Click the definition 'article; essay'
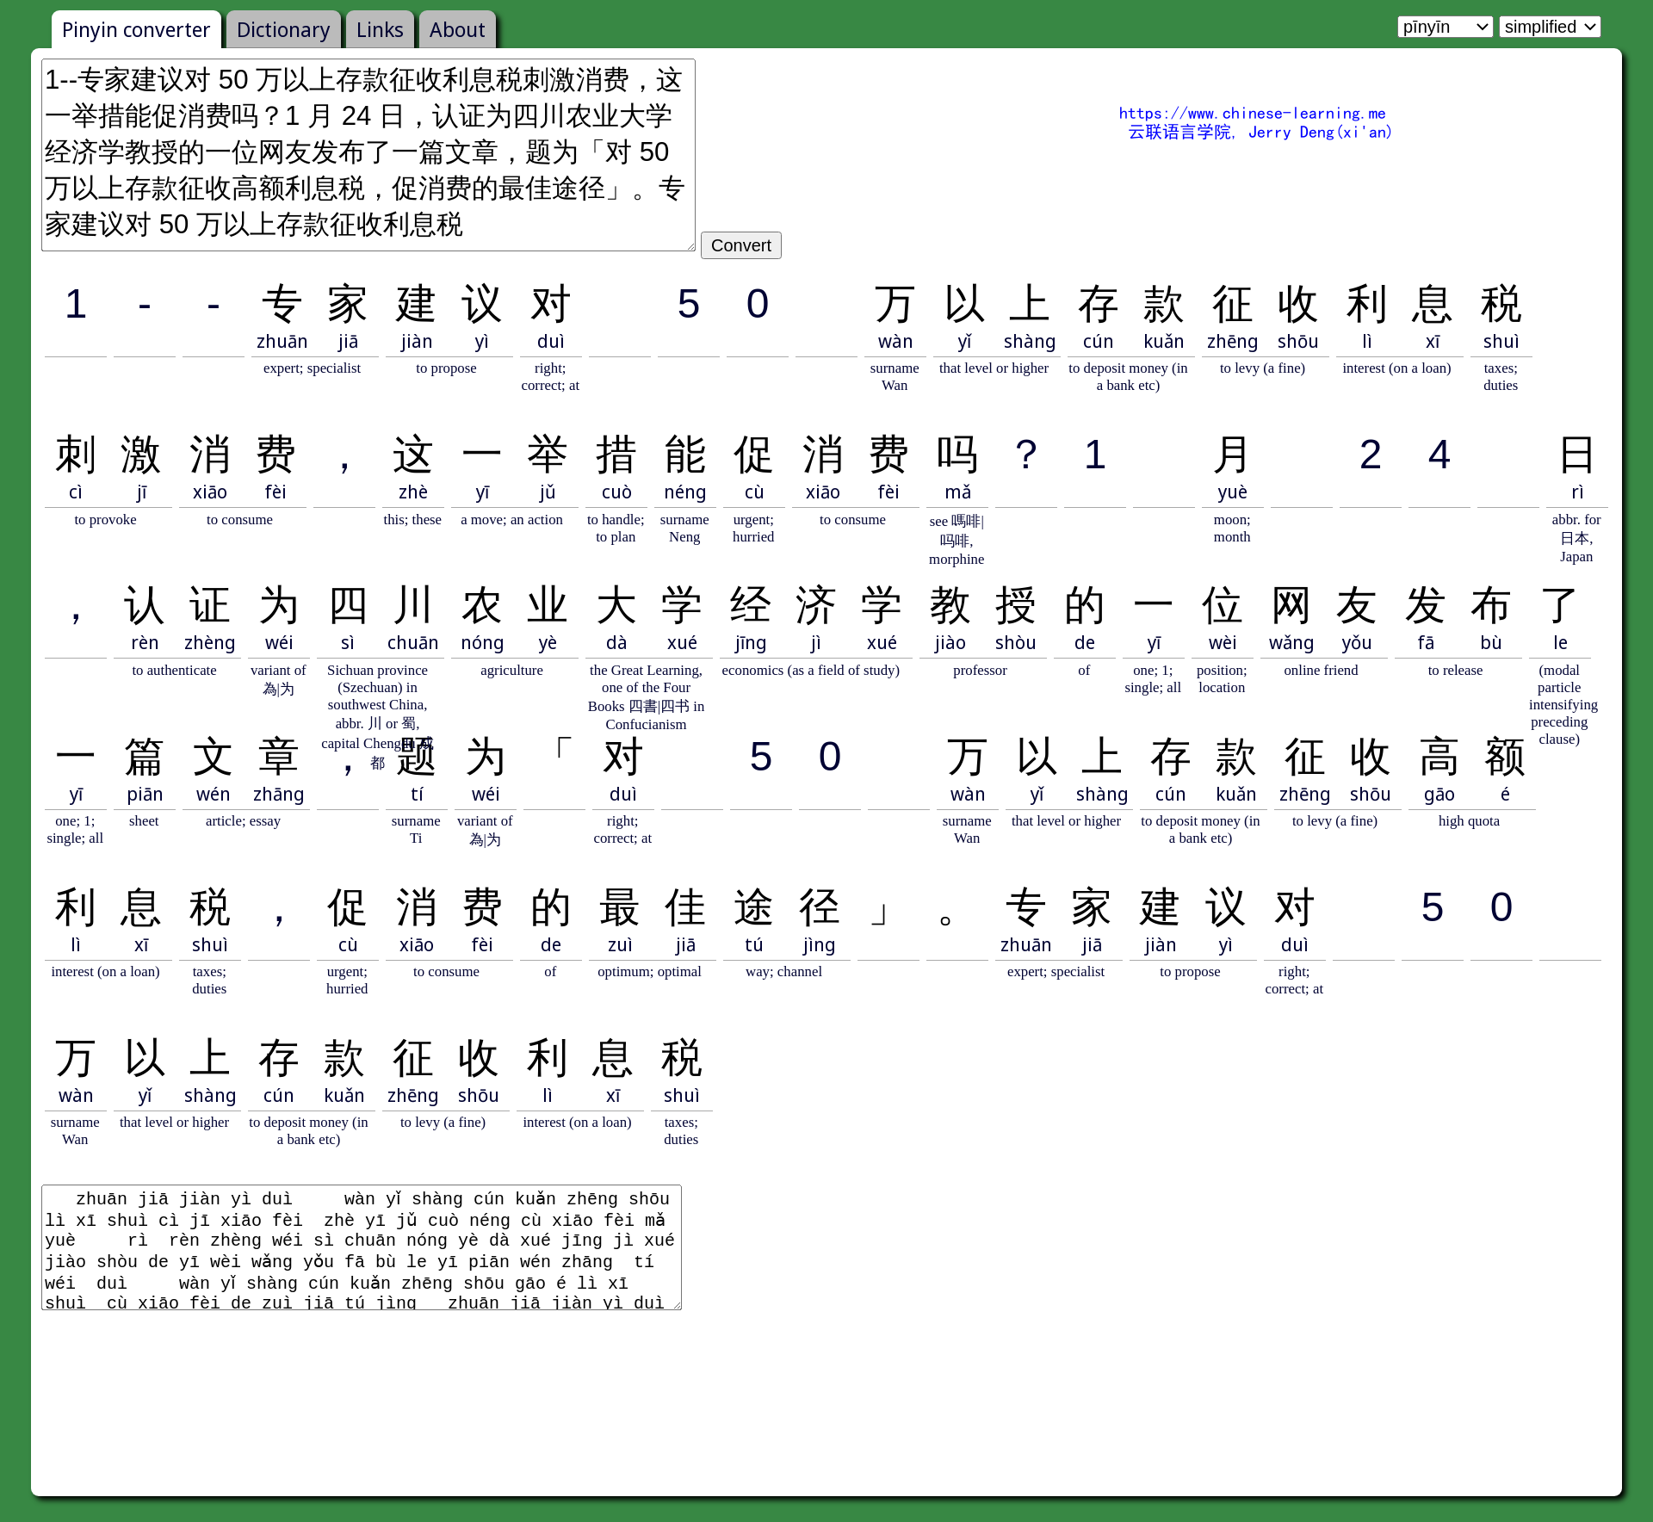 point(243,821)
